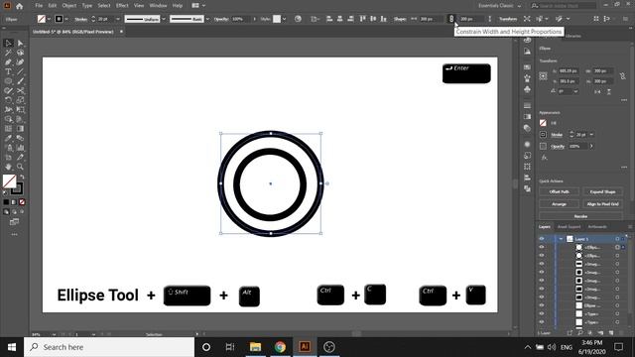This screenshot has height=357, width=635.
Task: Click the Search Adobe Stock field
Action: (565, 6)
